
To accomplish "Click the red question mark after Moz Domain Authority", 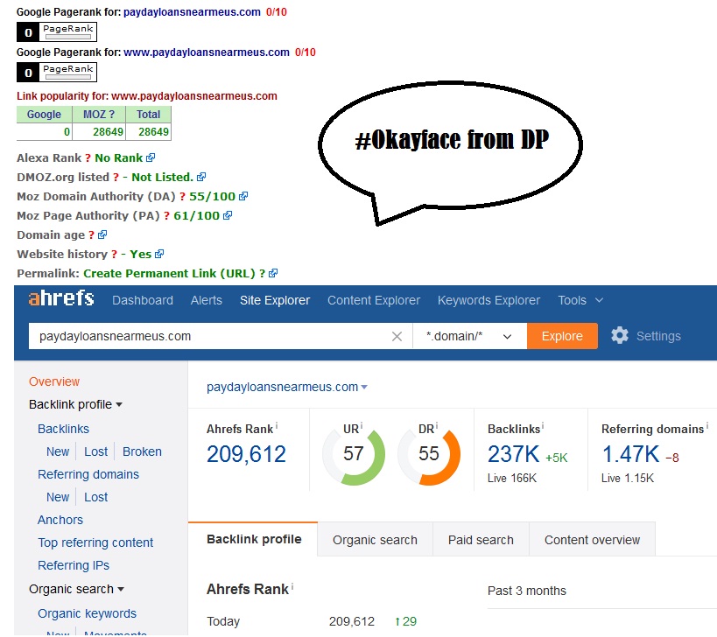I will [x=182, y=197].
